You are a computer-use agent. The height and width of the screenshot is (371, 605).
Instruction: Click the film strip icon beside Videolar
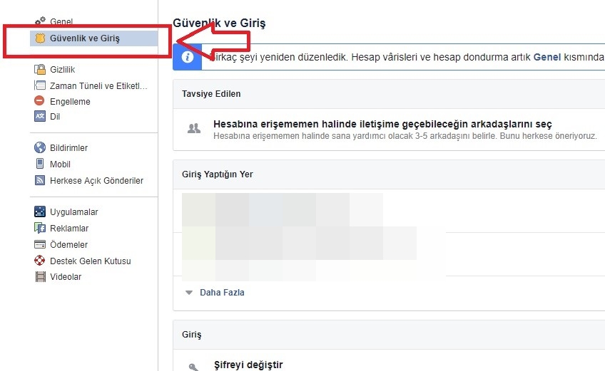(40, 276)
